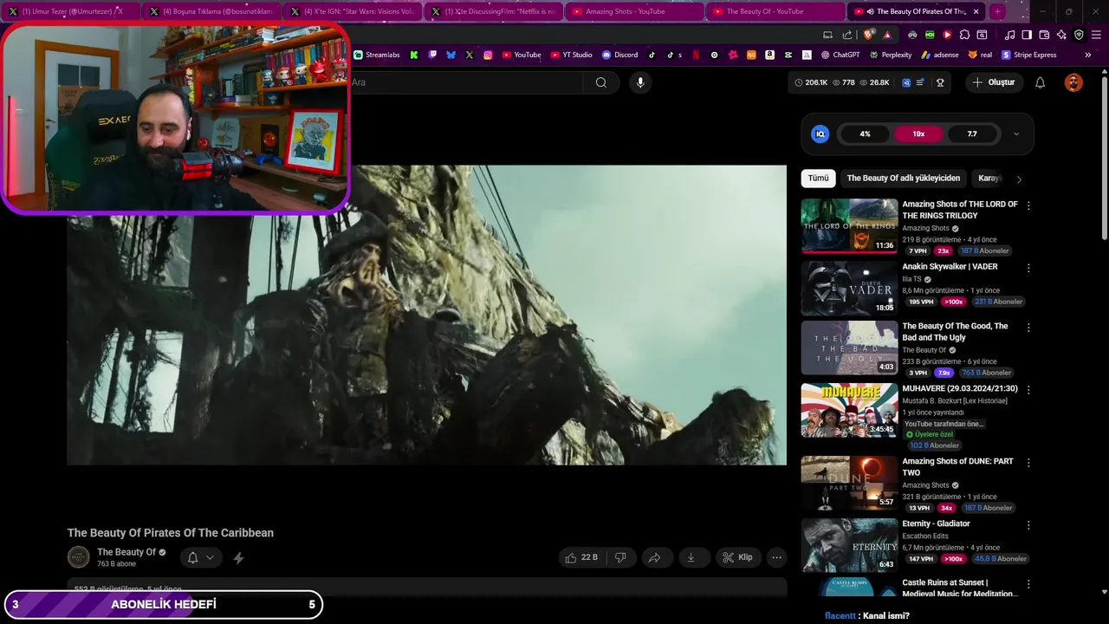Select the Tümü filter chip
1109x624 pixels.
pyautogui.click(x=818, y=179)
